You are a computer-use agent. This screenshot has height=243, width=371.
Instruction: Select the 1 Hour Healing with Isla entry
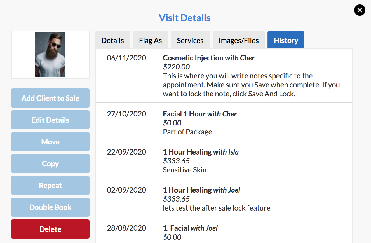(x=201, y=152)
